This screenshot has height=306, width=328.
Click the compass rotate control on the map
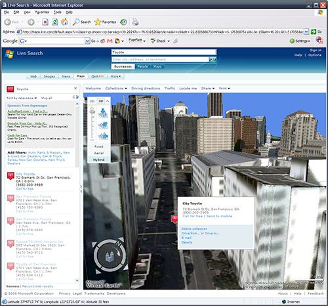[x=110, y=255]
